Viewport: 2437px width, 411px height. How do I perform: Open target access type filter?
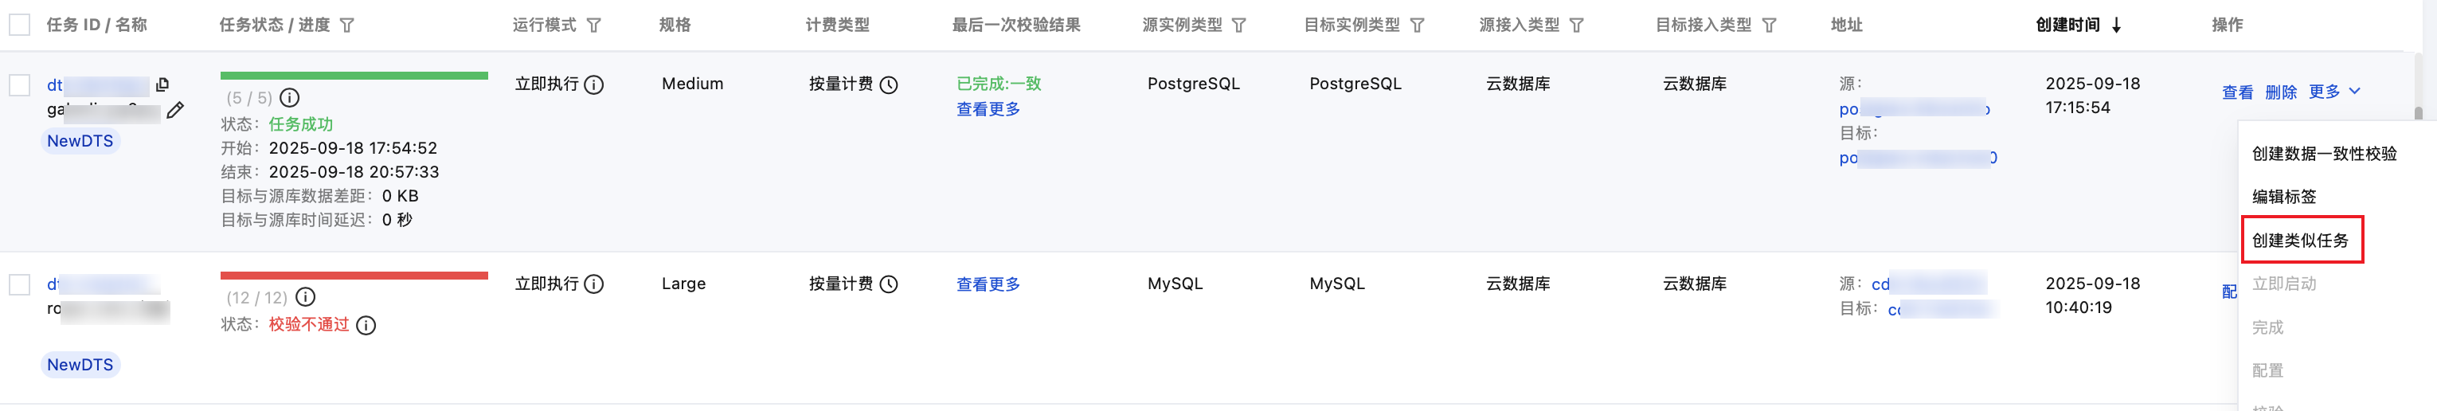pyautogui.click(x=1768, y=25)
